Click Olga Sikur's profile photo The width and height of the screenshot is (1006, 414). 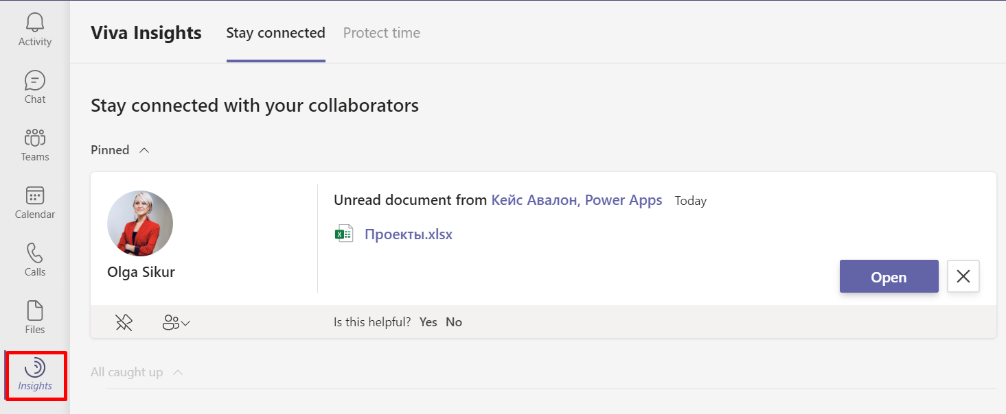point(140,223)
